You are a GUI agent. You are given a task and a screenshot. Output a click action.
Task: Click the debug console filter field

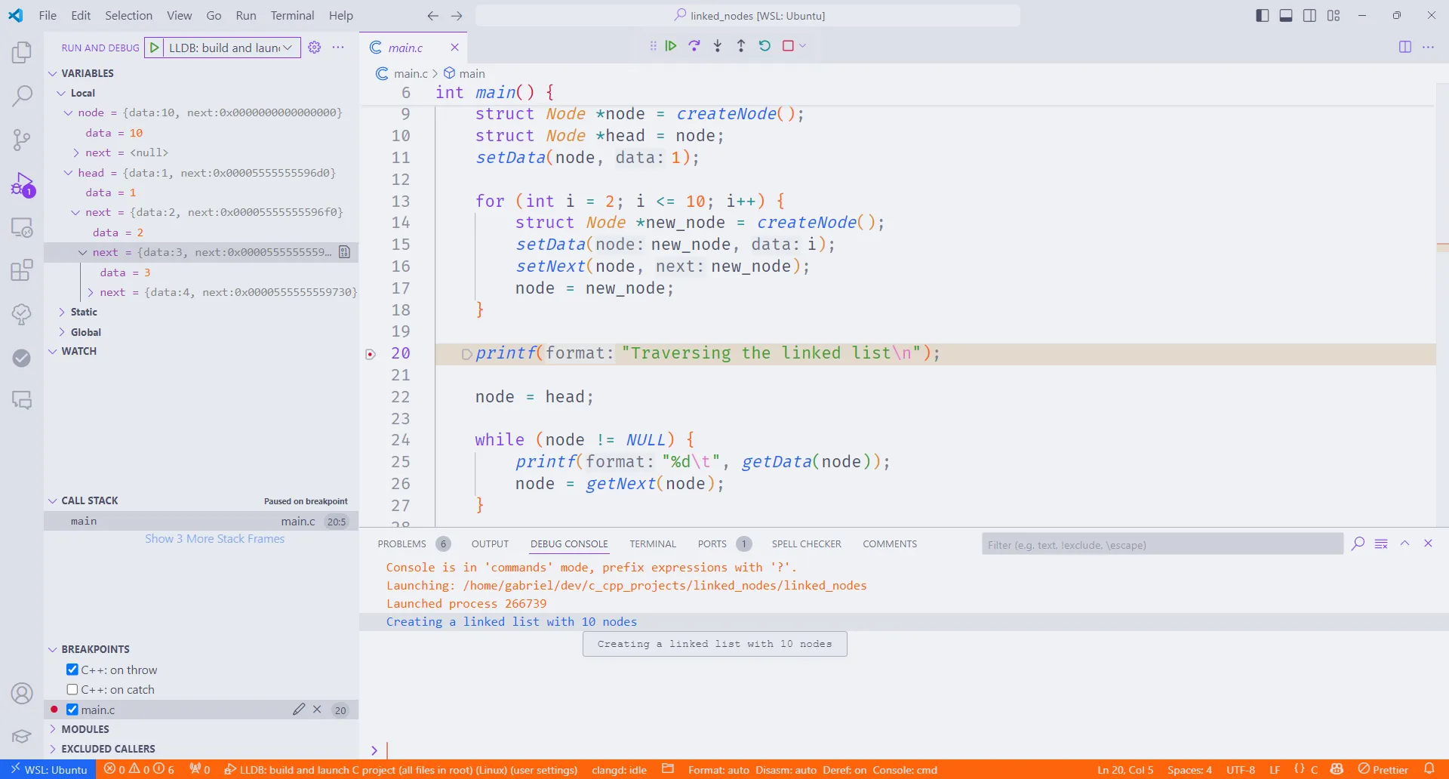pos(1162,544)
